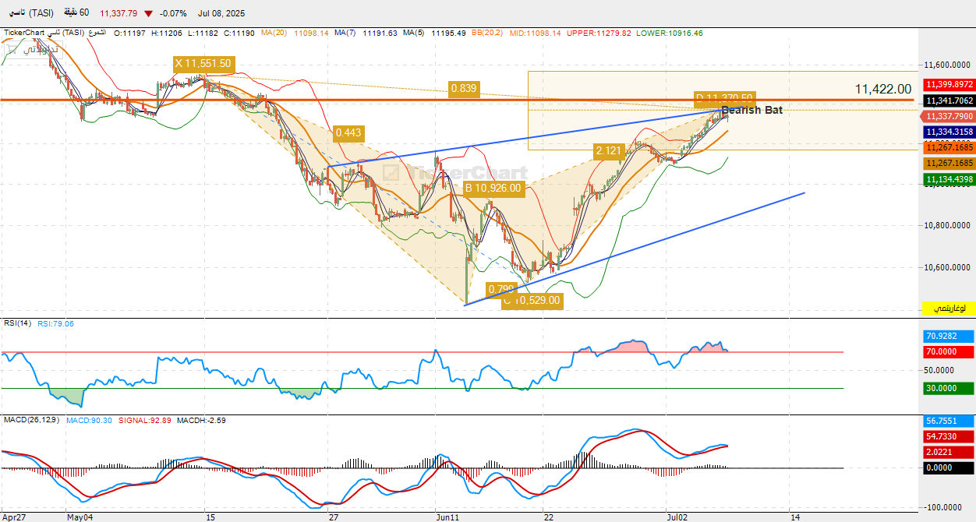Click the 0.443 ratio label
Screen dimensions: 976x522
(x=348, y=133)
